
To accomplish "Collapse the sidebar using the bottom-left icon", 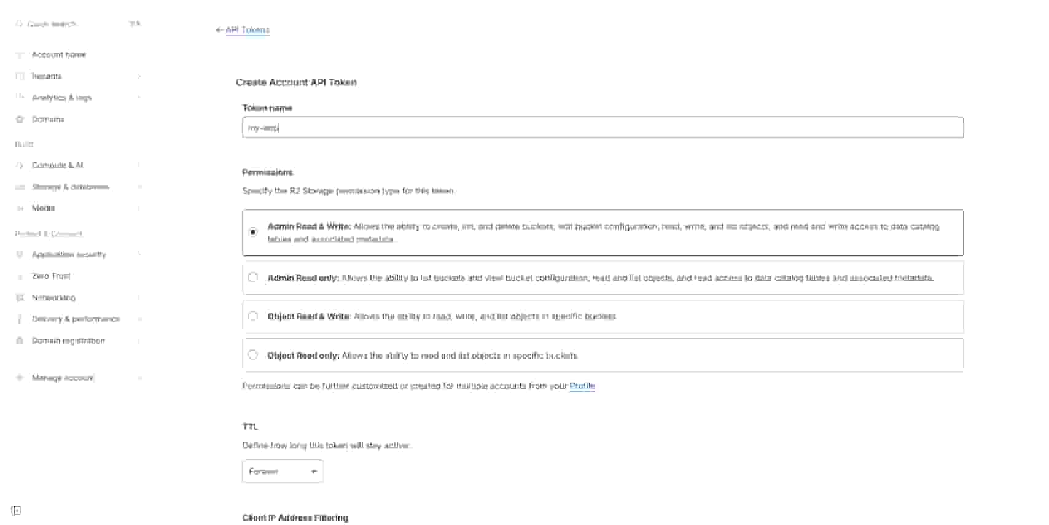I will pos(17,510).
